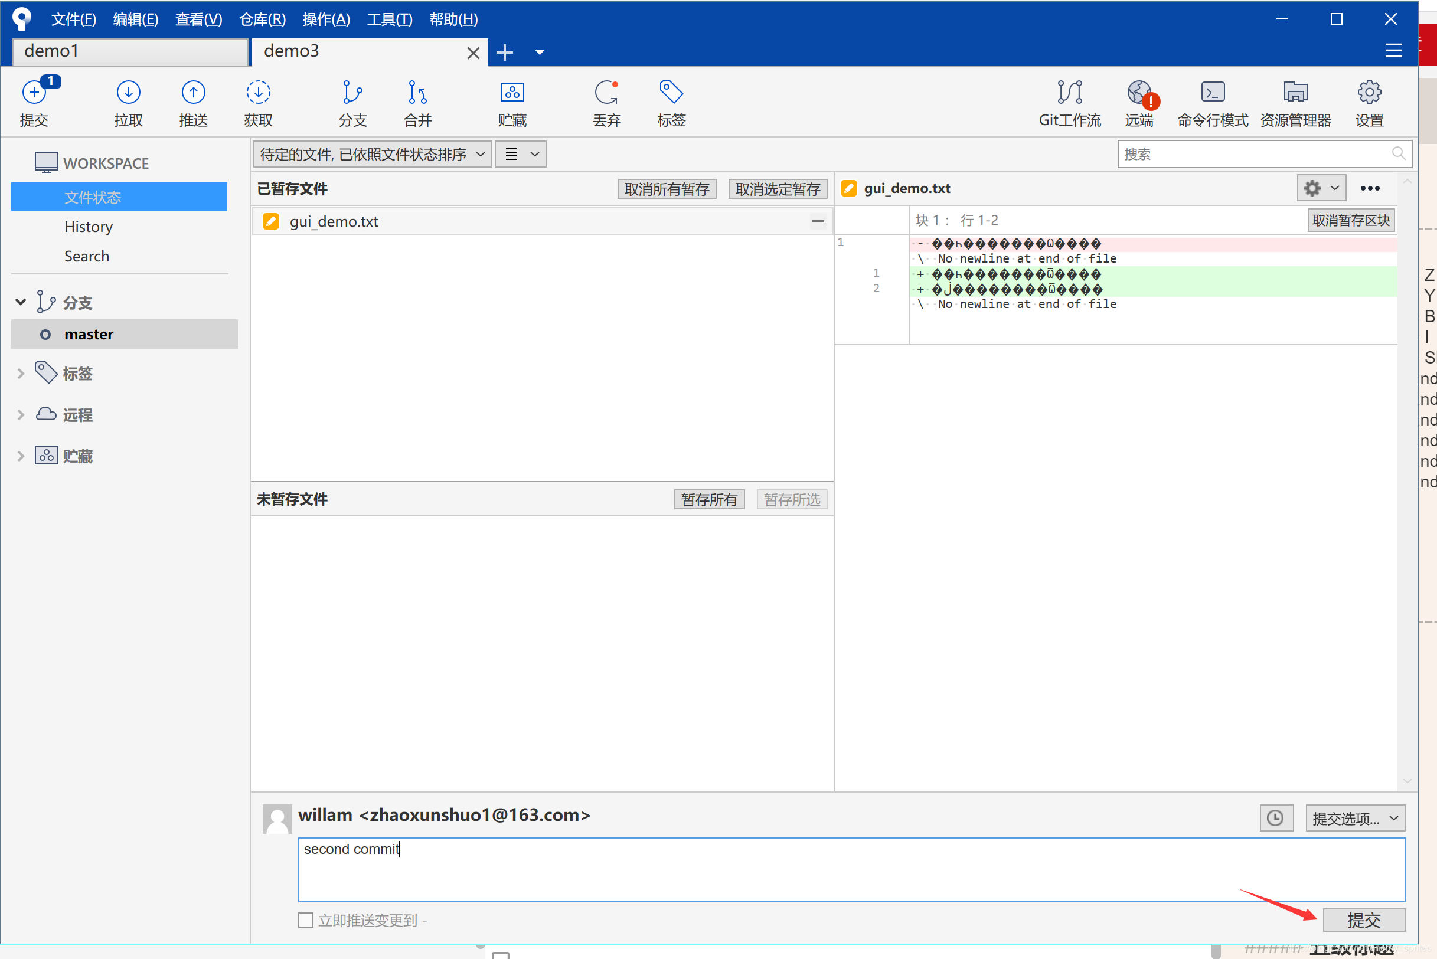Enable 立即推送变更到 checkbox

pos(306,920)
